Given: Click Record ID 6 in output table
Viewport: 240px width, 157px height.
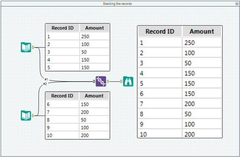Looking at the screenshot, I should 141,94.
